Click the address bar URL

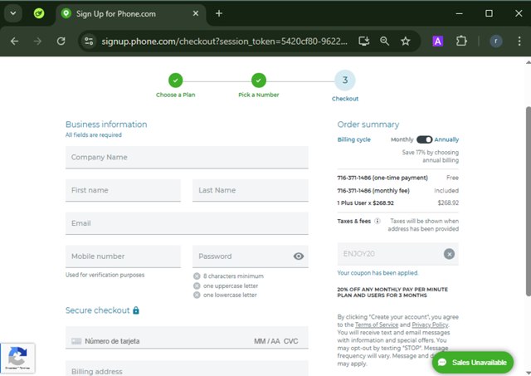[x=224, y=42]
